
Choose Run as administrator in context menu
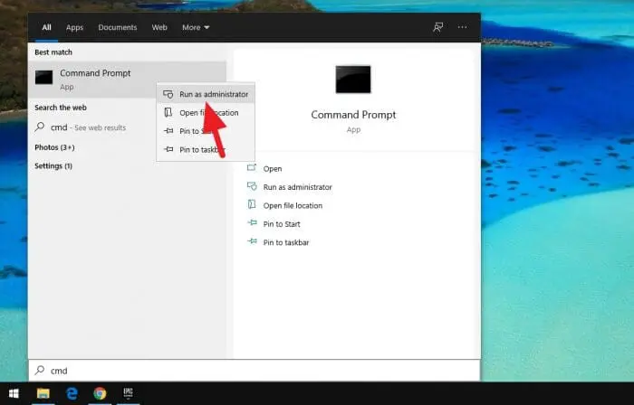pyautogui.click(x=206, y=94)
